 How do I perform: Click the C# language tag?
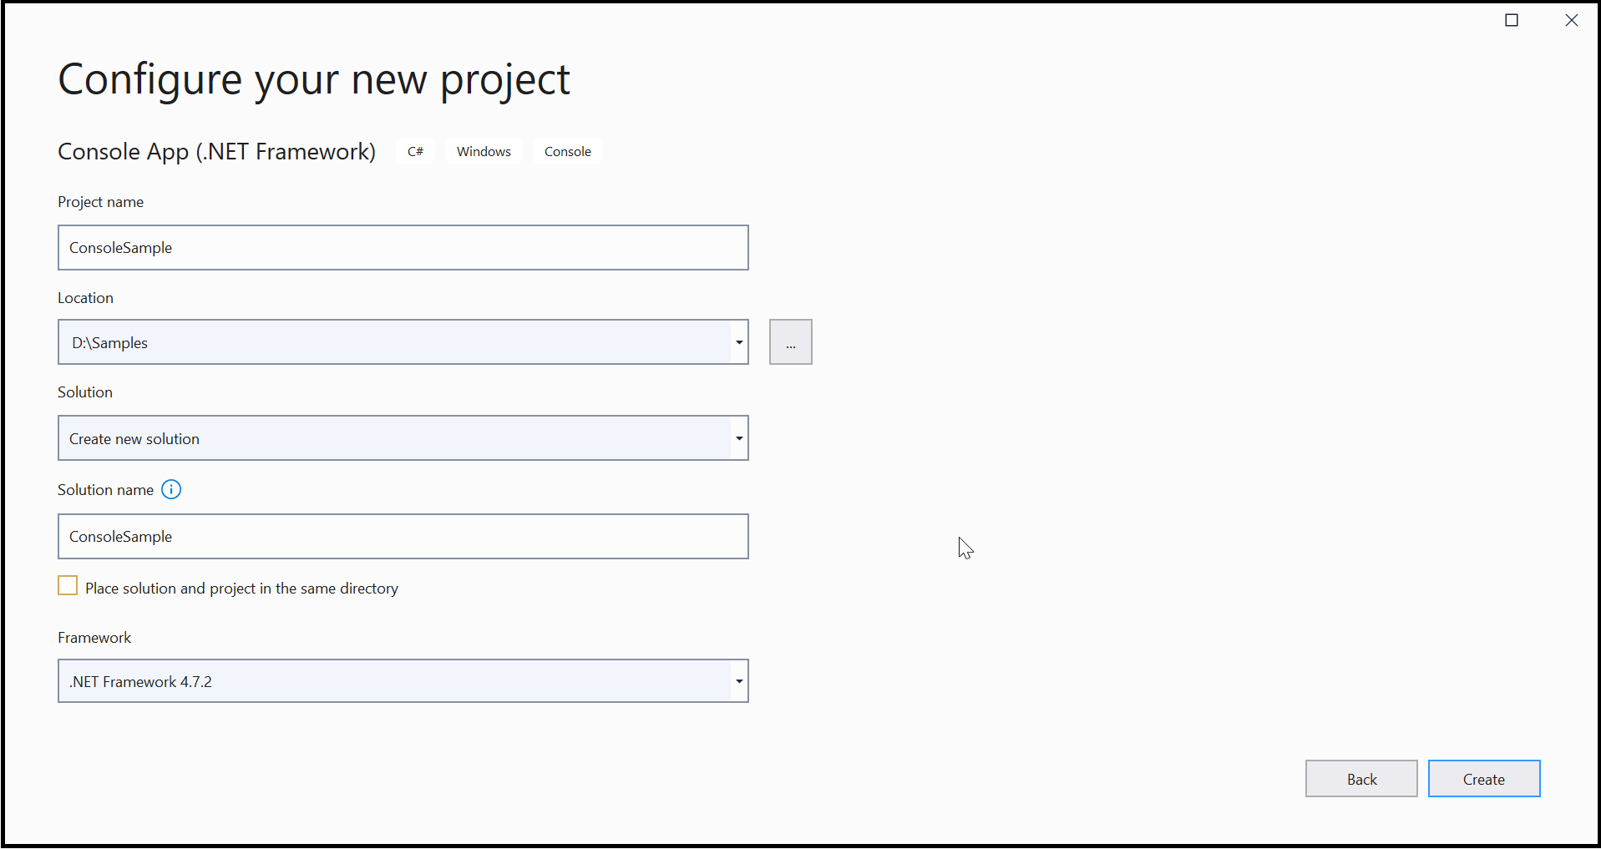tap(415, 151)
